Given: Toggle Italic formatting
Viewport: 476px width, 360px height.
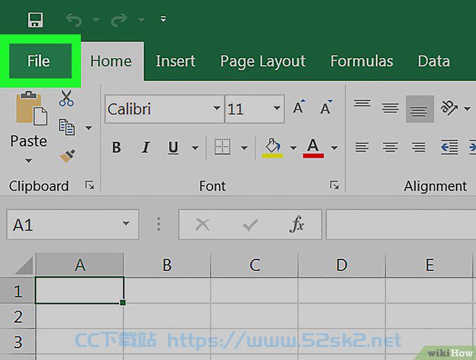Looking at the screenshot, I should pos(146,148).
